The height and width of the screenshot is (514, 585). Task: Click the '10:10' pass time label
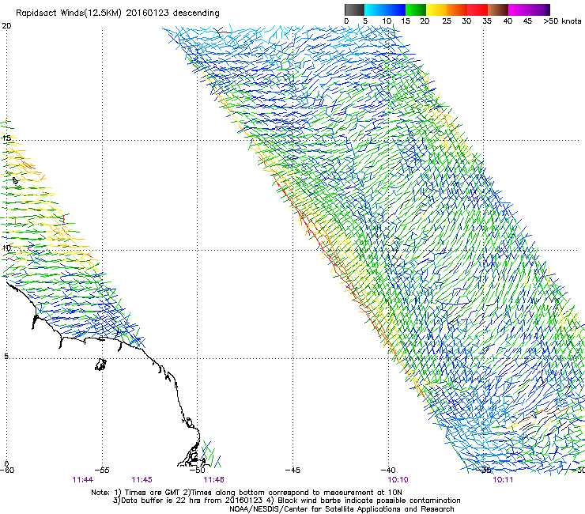(x=398, y=480)
